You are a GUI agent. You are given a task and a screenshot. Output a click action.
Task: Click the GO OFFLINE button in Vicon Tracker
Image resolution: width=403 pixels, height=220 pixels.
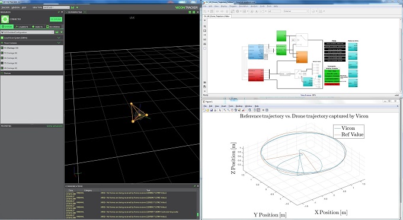click(56, 20)
